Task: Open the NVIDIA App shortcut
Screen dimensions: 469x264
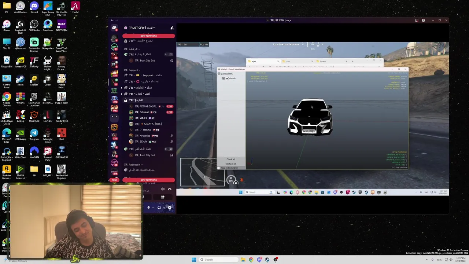Action: (20, 135)
